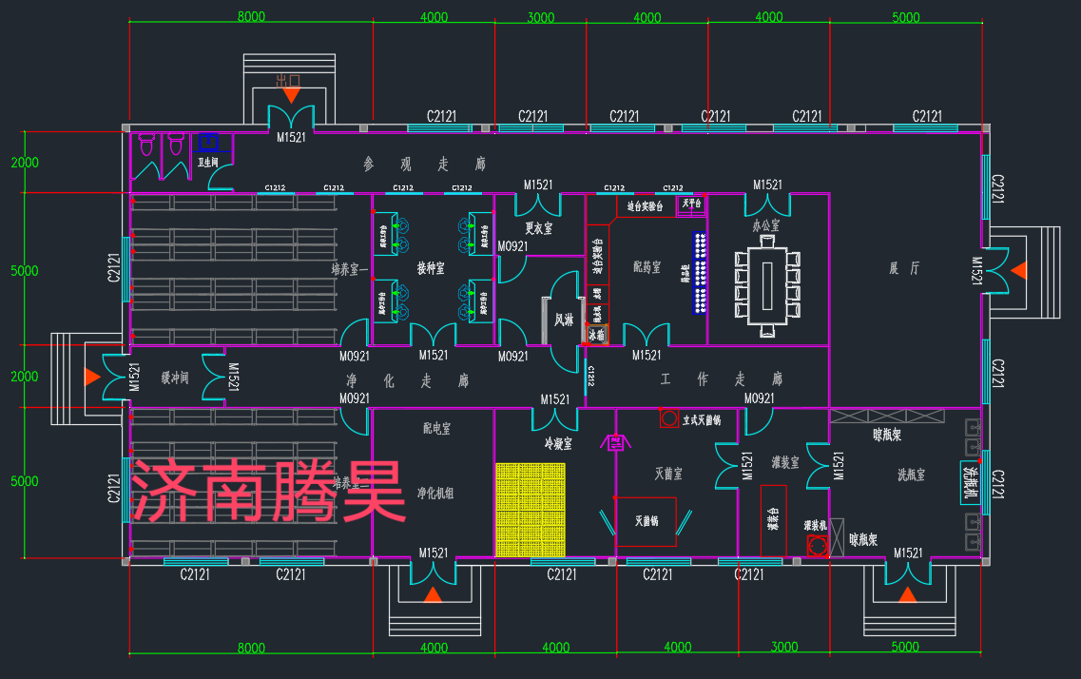Select the double door symbol below 接种室
Viewport: 1081px width, 679px height.
[433, 335]
